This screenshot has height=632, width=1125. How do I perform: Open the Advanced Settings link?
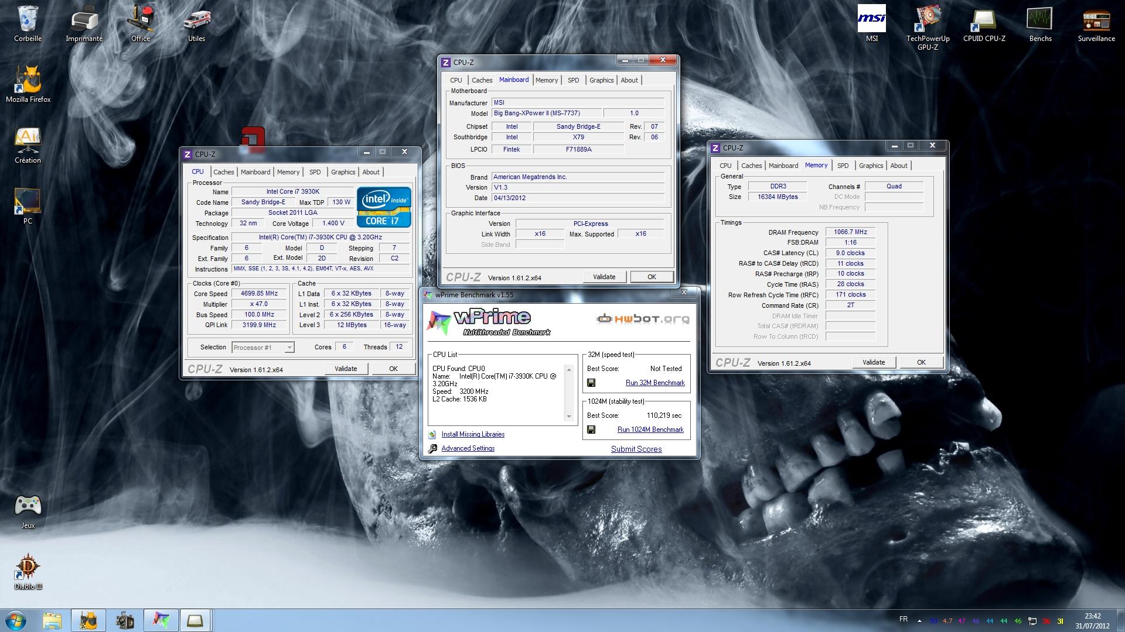point(468,448)
